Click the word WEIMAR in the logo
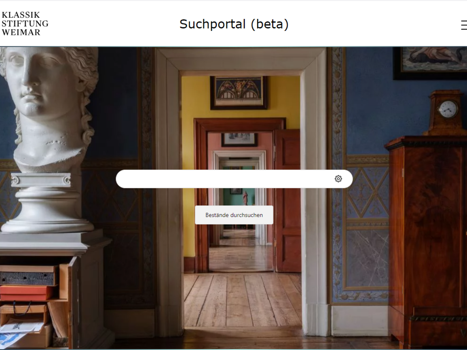Viewport: 467px width, 350px height. click(x=21, y=32)
